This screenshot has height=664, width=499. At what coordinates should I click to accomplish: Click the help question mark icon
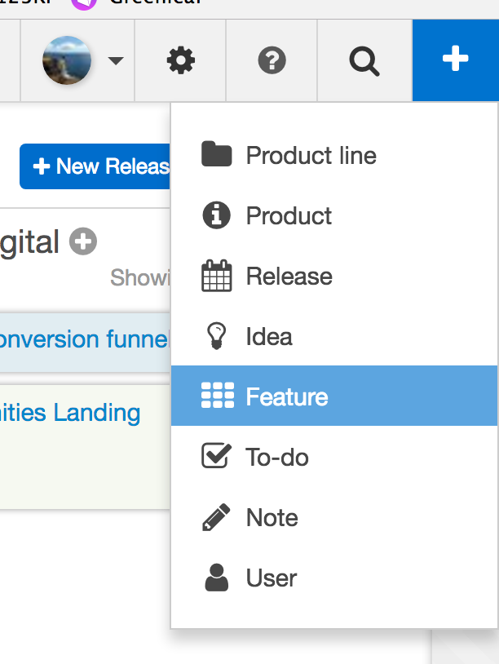click(272, 60)
